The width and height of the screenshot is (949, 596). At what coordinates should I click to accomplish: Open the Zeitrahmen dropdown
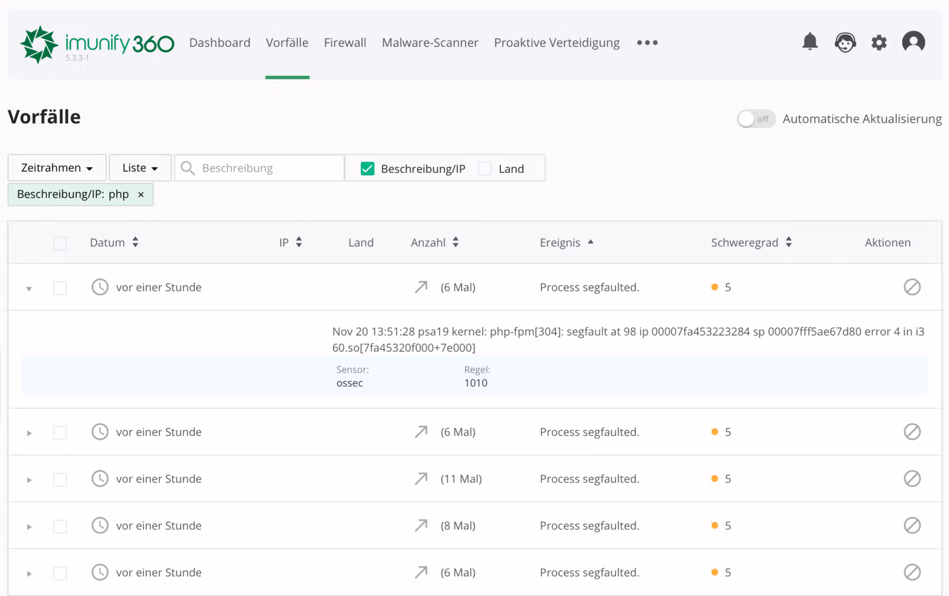pyautogui.click(x=56, y=167)
